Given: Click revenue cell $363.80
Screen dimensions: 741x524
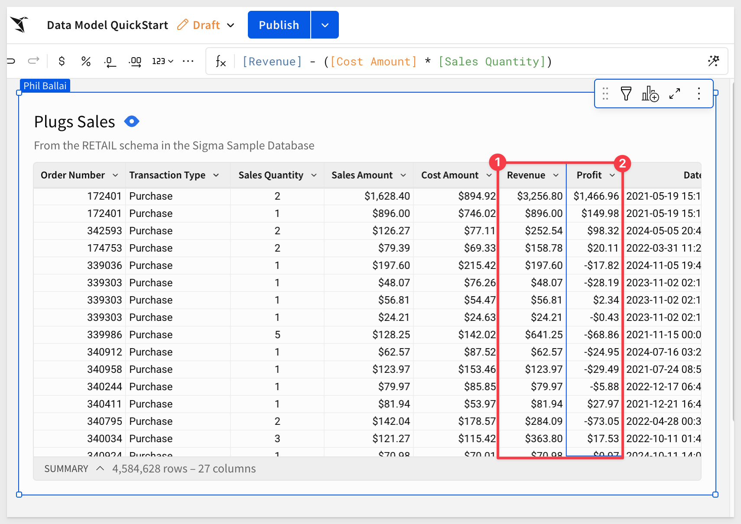Looking at the screenshot, I should 533,439.
